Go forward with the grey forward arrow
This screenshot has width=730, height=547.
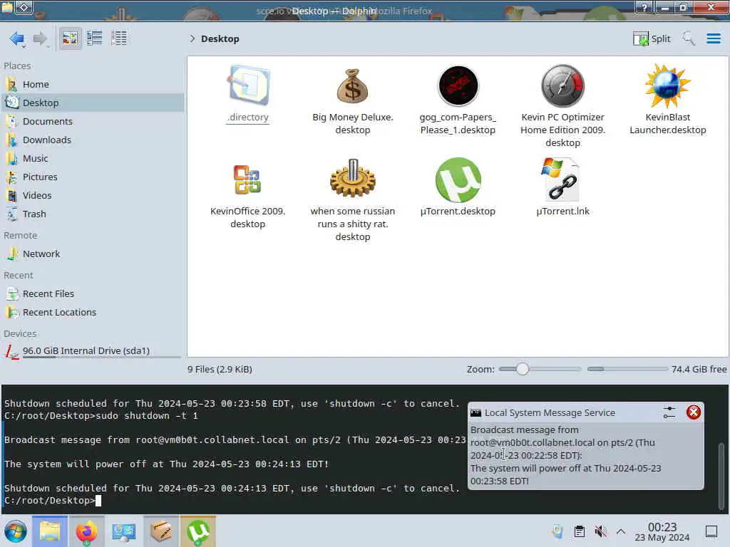pos(40,38)
